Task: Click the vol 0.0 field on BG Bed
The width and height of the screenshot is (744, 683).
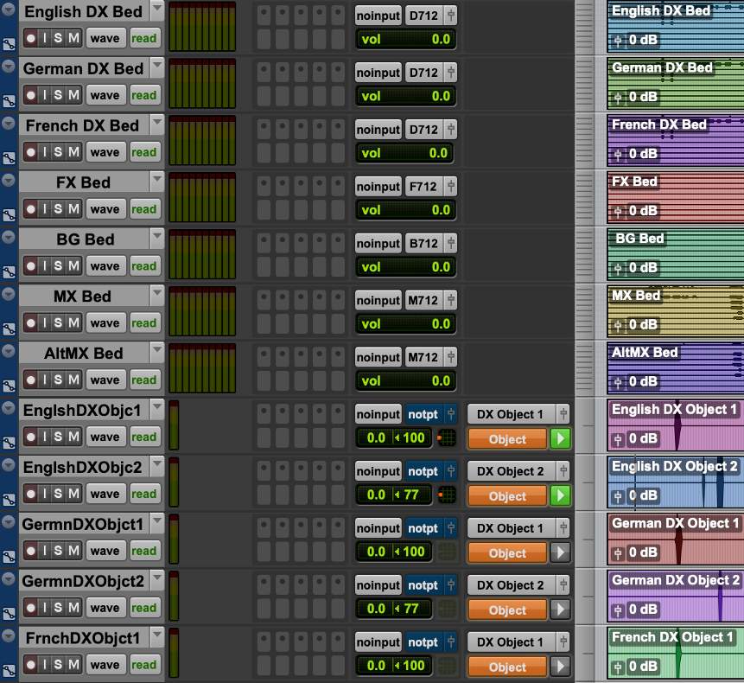Action: click(404, 267)
